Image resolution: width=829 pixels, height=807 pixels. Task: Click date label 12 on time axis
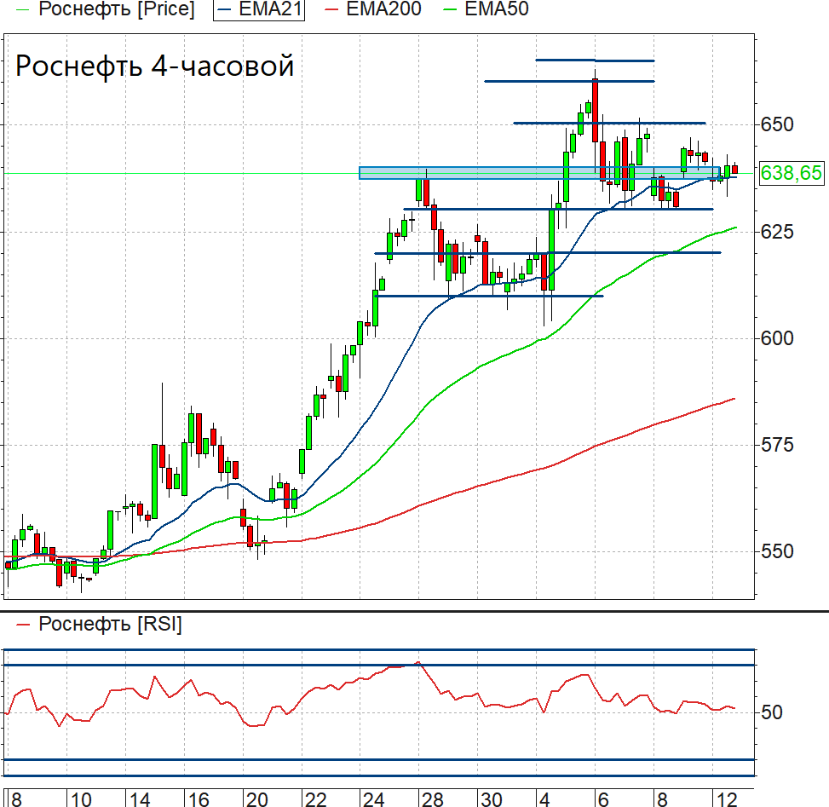tap(727, 799)
